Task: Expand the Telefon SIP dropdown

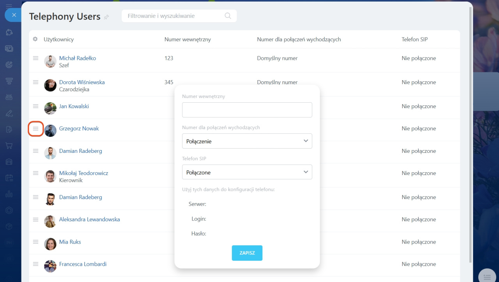Action: 247,172
